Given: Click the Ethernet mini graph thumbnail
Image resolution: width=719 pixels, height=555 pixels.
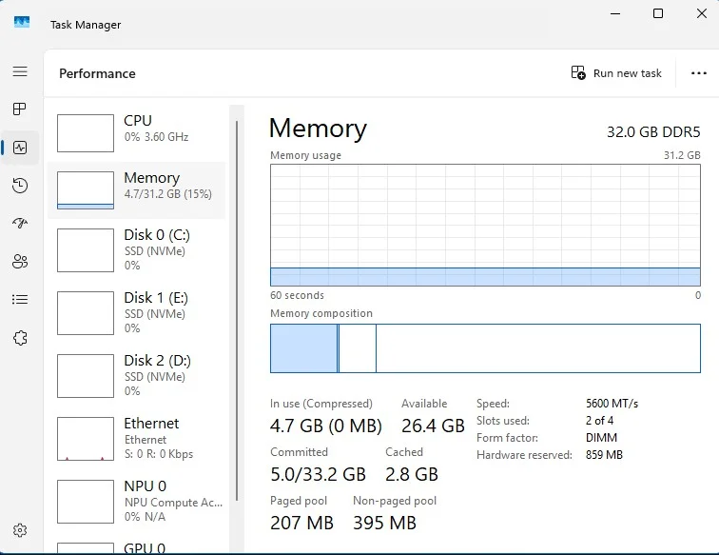Looking at the screenshot, I should (86, 439).
